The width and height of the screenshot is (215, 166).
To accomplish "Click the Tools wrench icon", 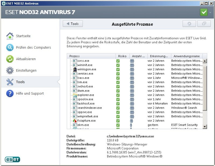I will [x=10, y=82].
